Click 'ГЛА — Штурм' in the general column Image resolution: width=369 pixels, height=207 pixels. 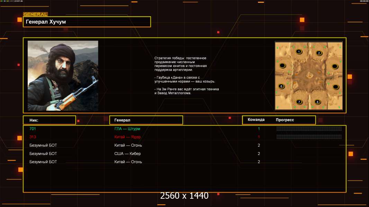127,129
